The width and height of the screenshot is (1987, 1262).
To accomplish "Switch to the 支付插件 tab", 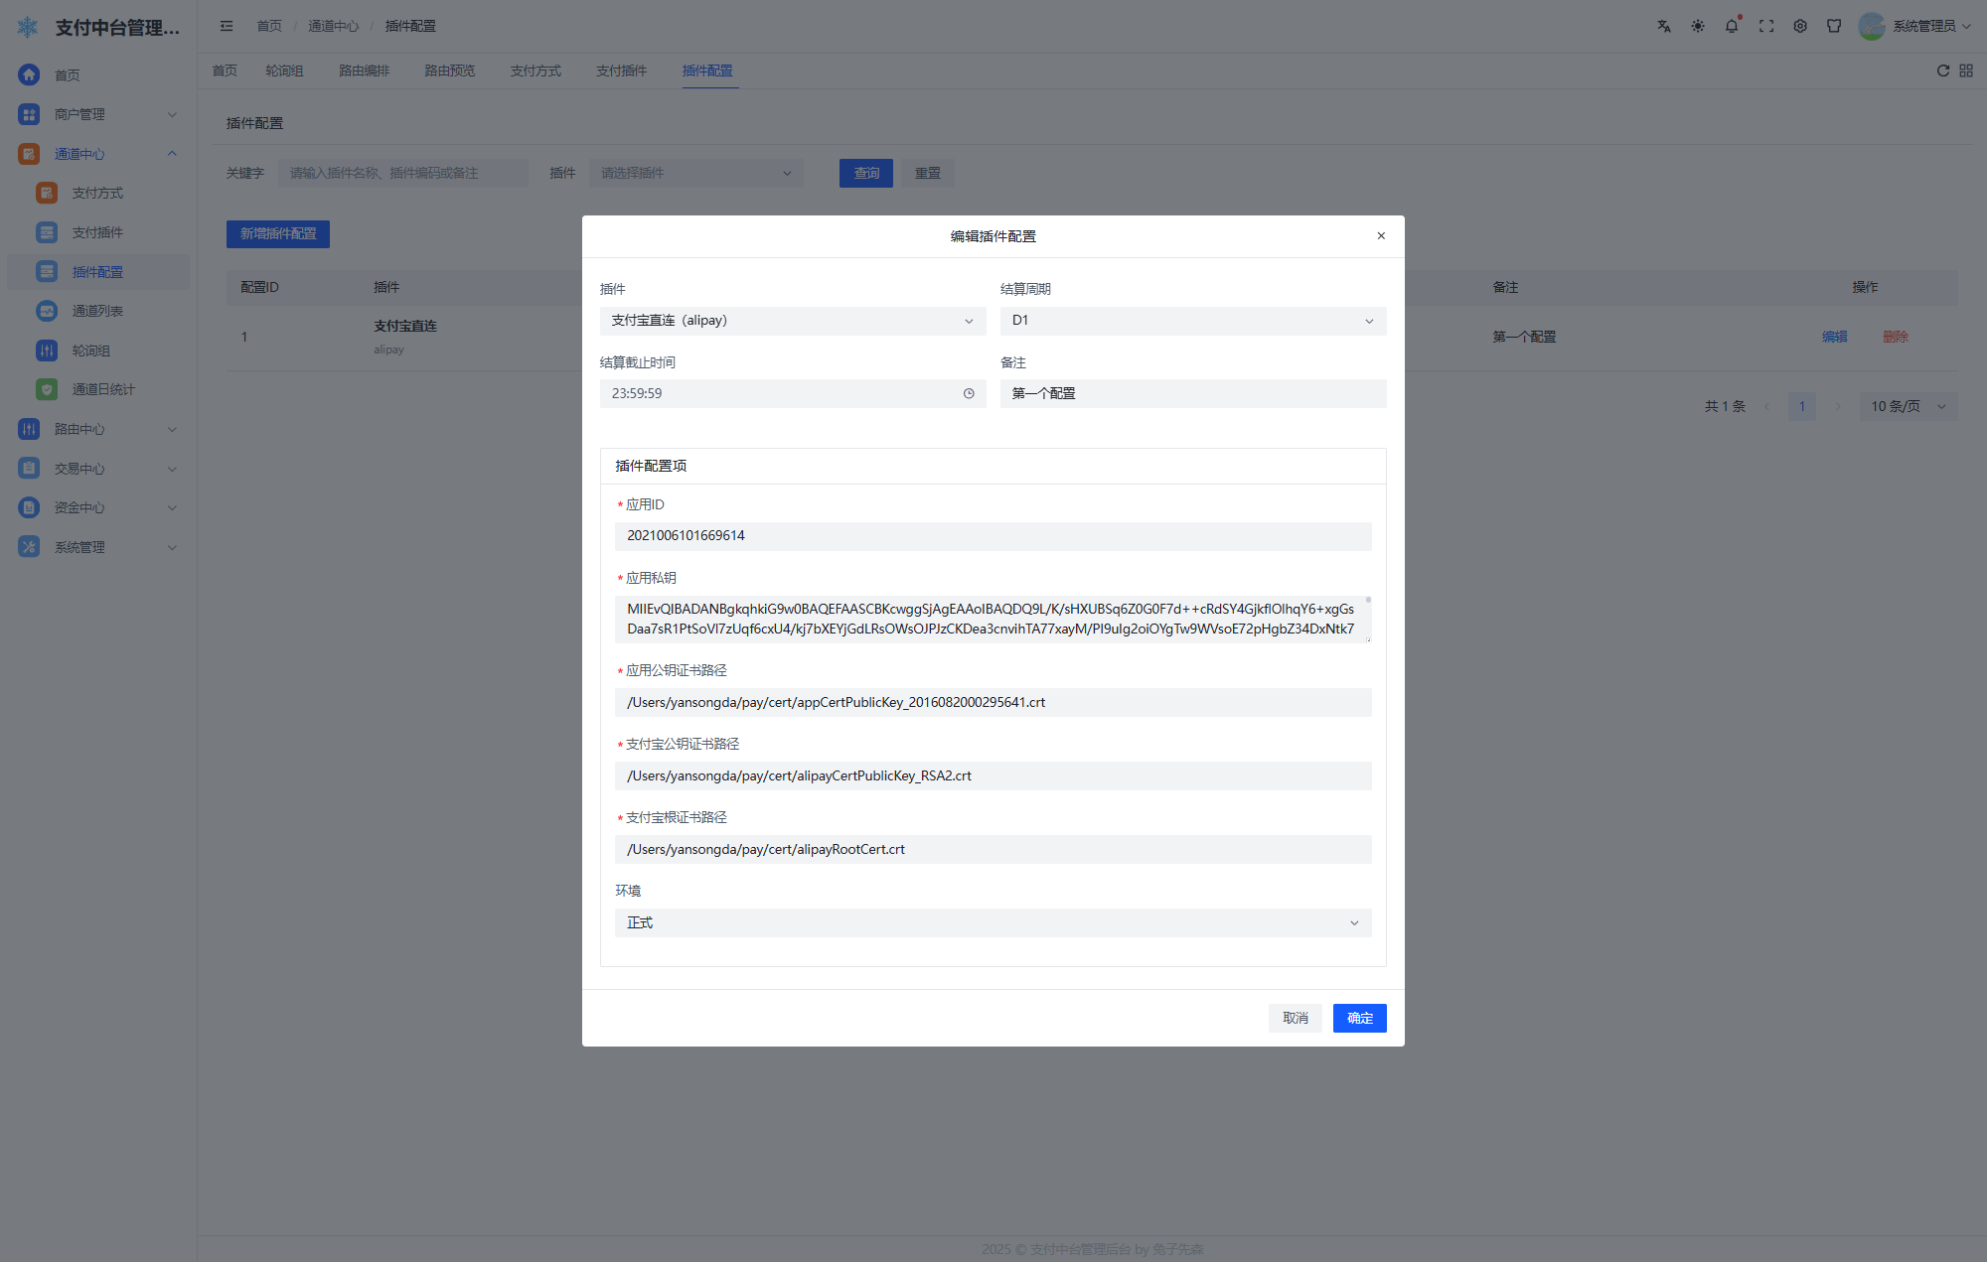I will pos(621,70).
